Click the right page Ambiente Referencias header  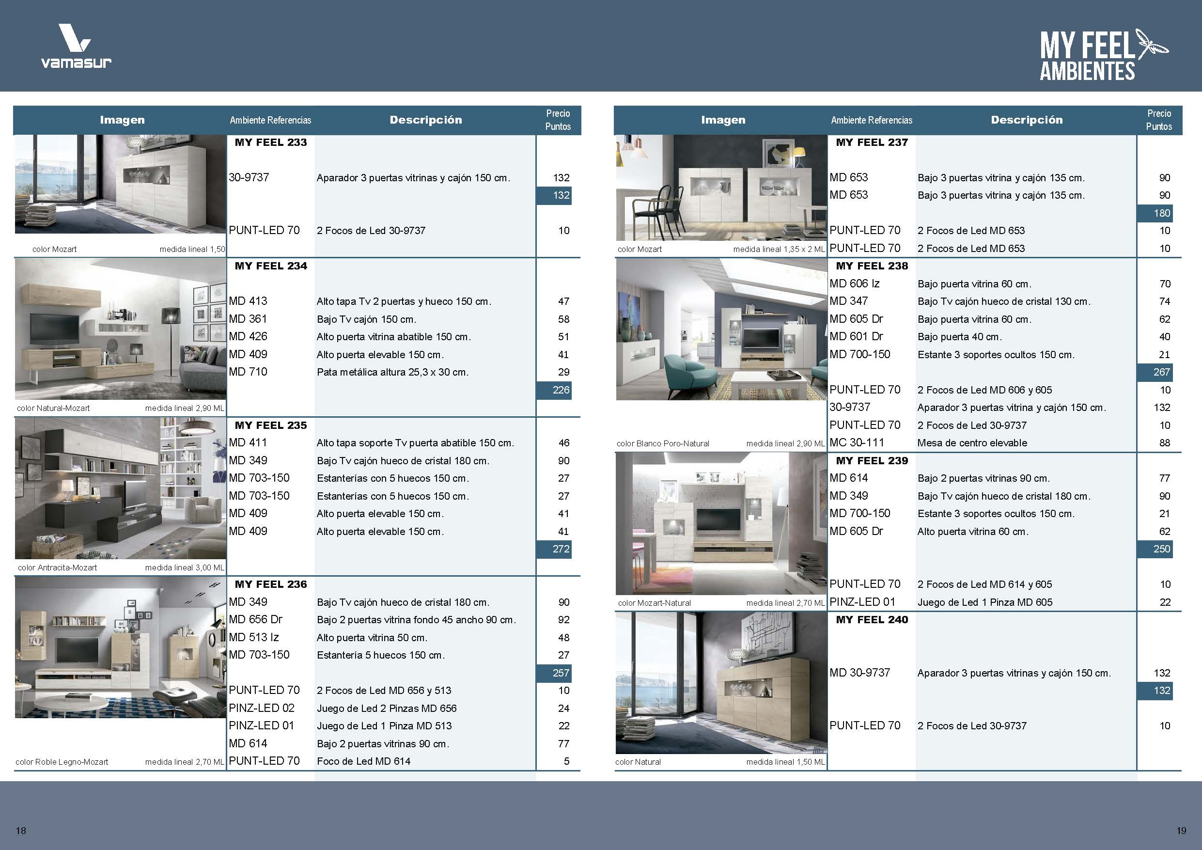click(872, 121)
